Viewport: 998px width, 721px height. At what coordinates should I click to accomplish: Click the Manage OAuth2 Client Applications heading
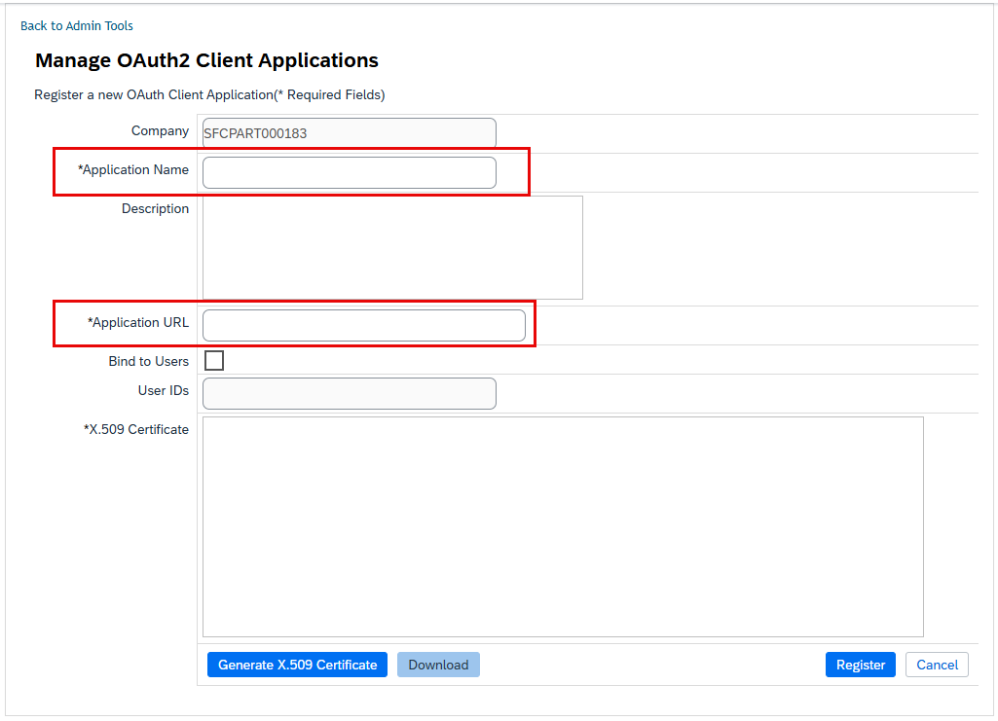coord(206,60)
